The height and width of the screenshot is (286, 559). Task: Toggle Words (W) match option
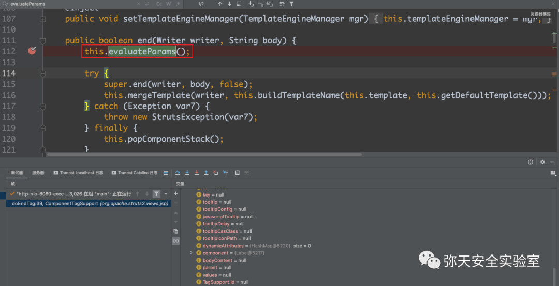(x=168, y=4)
